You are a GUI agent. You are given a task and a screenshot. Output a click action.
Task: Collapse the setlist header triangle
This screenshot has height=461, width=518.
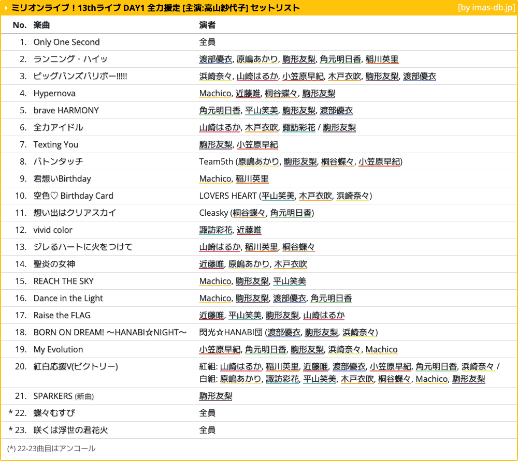[6, 8]
